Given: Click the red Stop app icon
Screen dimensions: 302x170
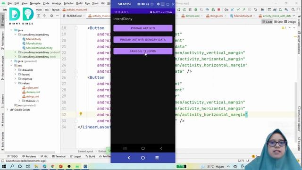Looking at the screenshot, I should tap(219, 9).
